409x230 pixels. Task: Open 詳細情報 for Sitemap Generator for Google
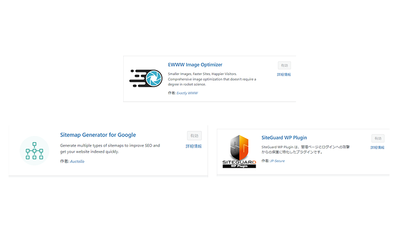(x=194, y=146)
